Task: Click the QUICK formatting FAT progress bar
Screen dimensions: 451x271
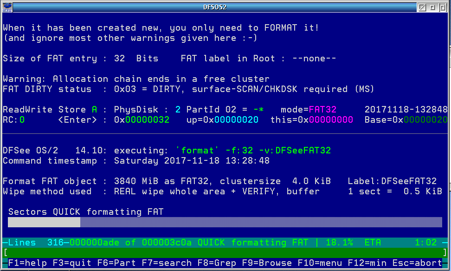Action: click(x=225, y=223)
